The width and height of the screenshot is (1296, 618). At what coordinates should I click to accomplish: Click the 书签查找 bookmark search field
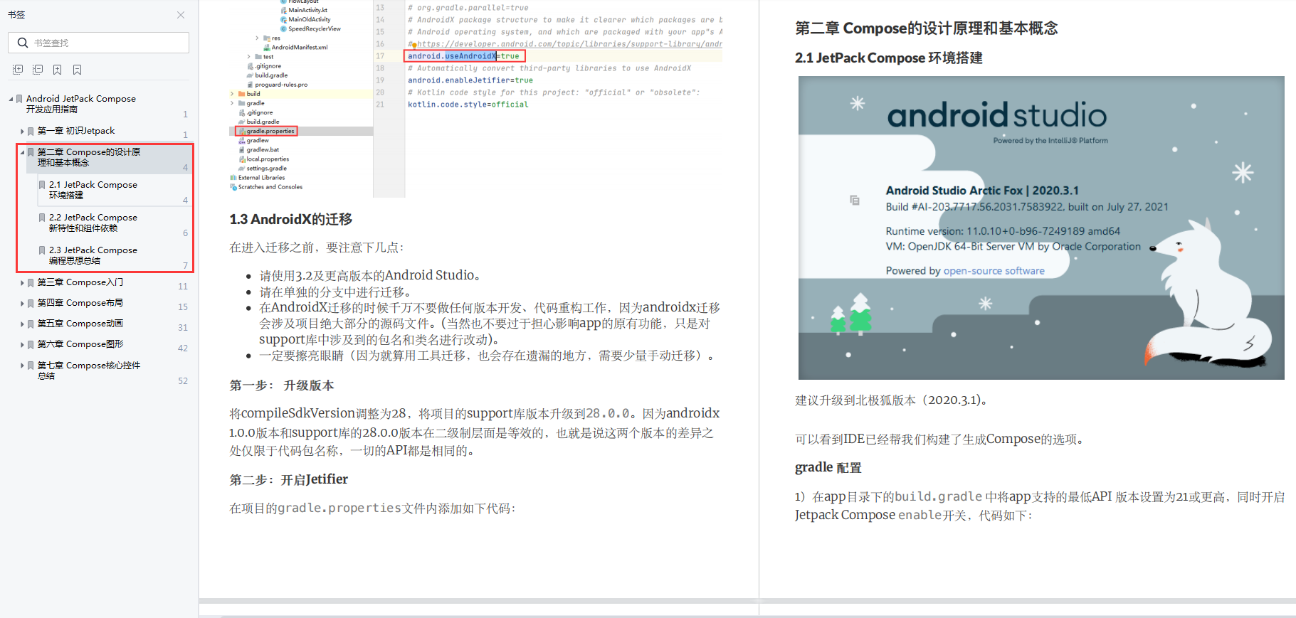98,43
